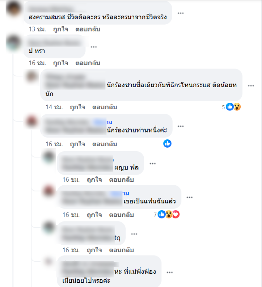Open profile picture of สงครามสมรส commenter
262x287 pixels.
pos(13,9)
